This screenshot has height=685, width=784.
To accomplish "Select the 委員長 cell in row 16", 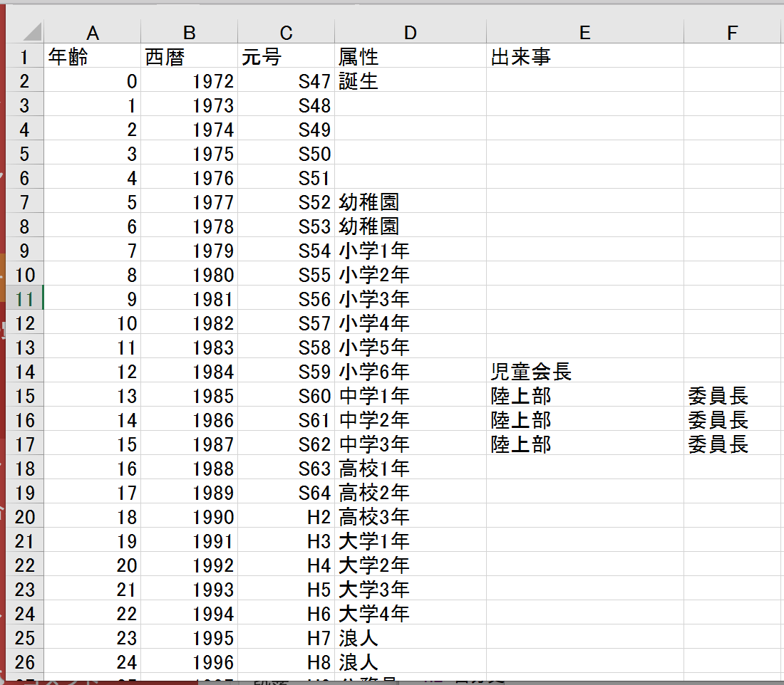I will [733, 419].
